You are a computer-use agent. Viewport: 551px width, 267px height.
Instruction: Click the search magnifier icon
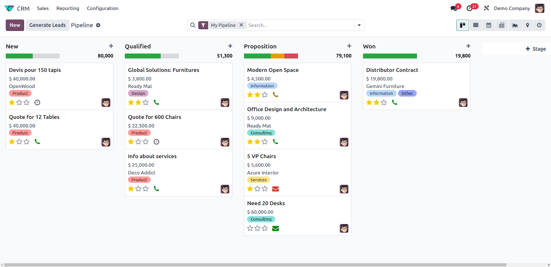193,25
